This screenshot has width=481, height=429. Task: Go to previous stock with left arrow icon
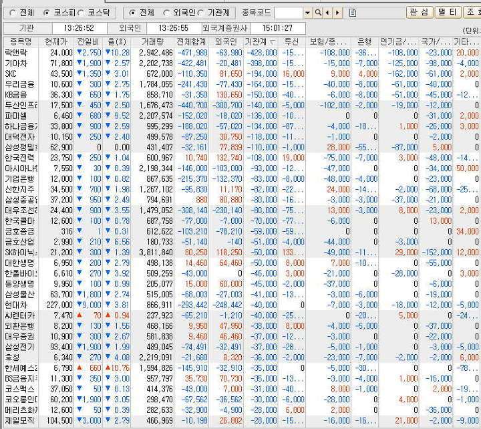(x=327, y=13)
